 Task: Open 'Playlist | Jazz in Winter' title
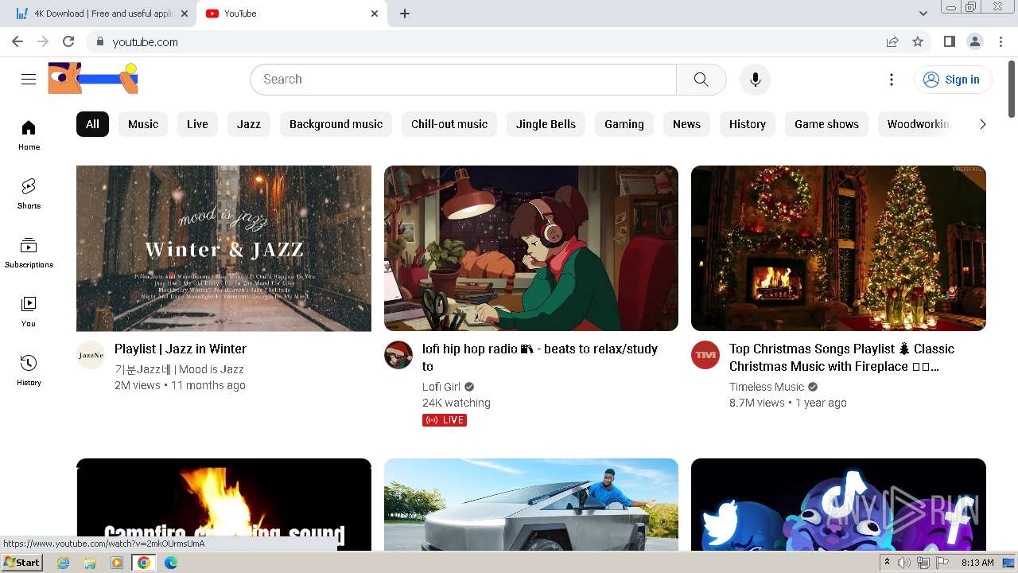point(181,349)
